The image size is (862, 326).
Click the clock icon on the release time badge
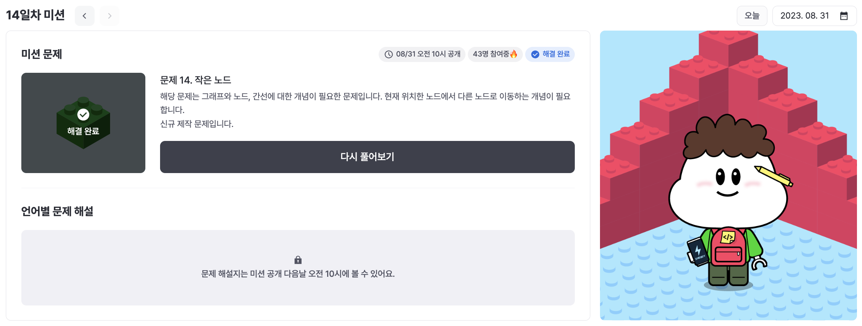coord(389,55)
